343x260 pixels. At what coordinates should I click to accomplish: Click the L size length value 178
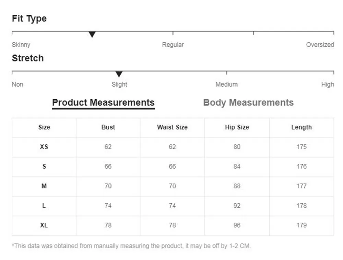[x=301, y=206]
